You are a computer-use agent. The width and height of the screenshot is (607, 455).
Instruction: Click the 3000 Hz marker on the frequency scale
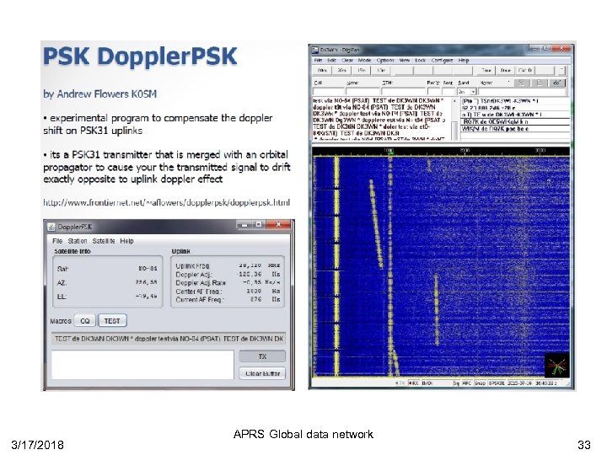[540, 150]
